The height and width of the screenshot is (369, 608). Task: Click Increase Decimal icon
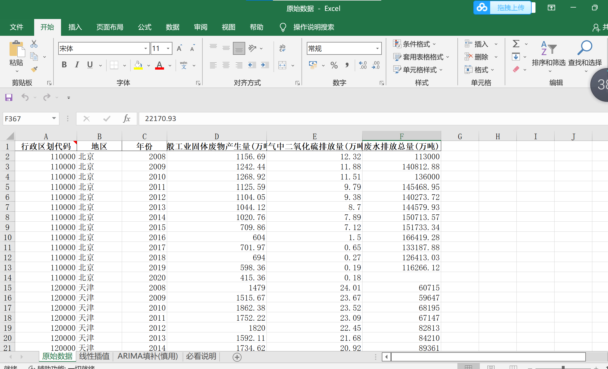coord(363,65)
